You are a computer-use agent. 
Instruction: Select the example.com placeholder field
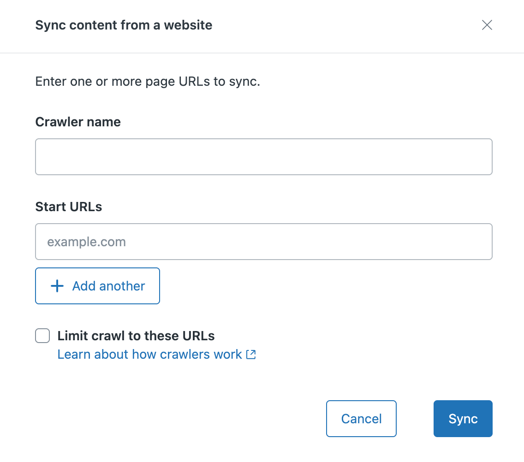[x=263, y=242]
